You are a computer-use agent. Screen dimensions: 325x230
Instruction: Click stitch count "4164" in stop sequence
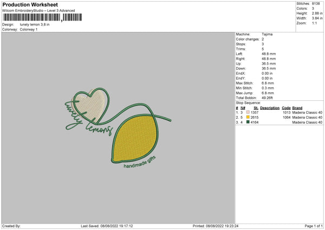tap(255, 123)
